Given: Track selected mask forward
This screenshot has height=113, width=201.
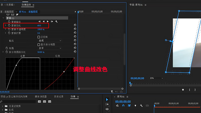Looking at the screenshot, I should (48, 22).
